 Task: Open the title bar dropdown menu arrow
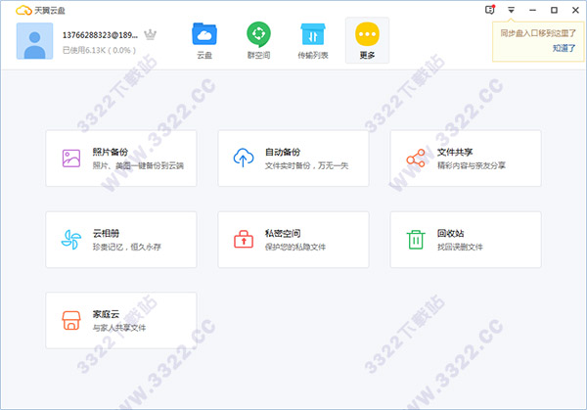point(511,10)
